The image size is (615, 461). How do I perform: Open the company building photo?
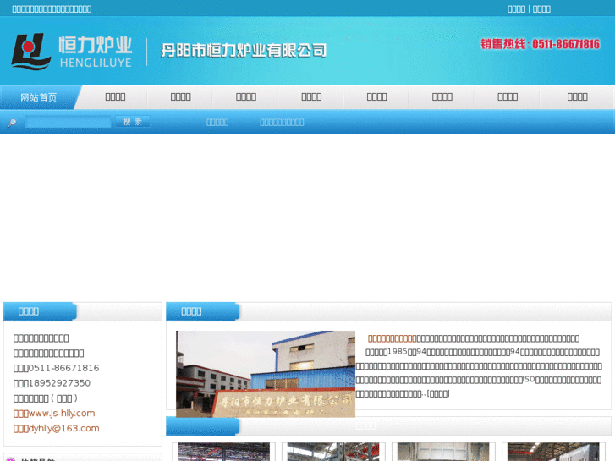[x=266, y=374]
